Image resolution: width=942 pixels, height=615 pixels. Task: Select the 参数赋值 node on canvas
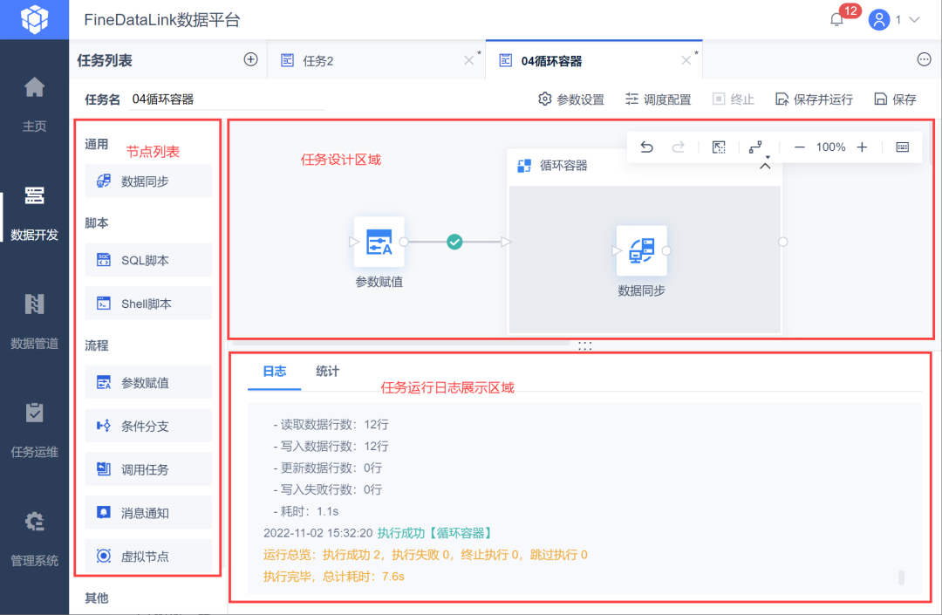point(379,242)
